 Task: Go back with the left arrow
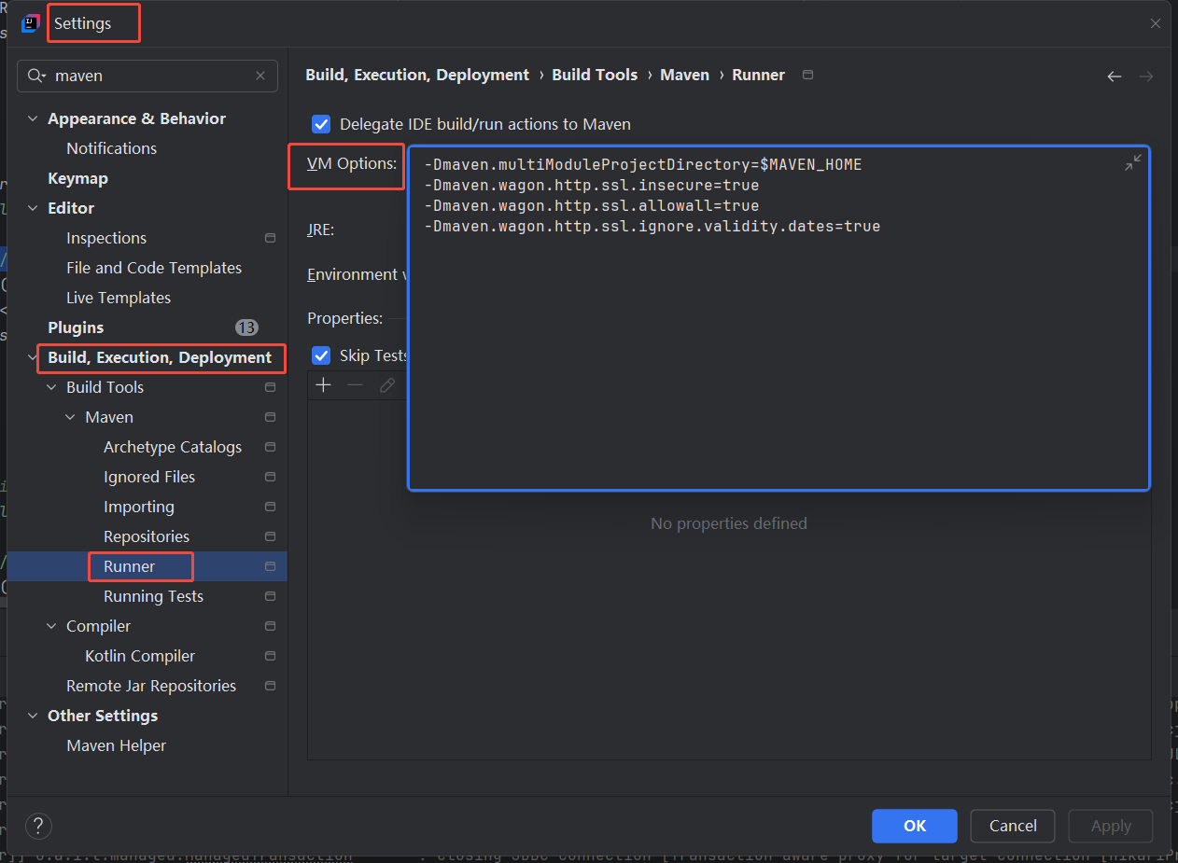click(x=1114, y=77)
